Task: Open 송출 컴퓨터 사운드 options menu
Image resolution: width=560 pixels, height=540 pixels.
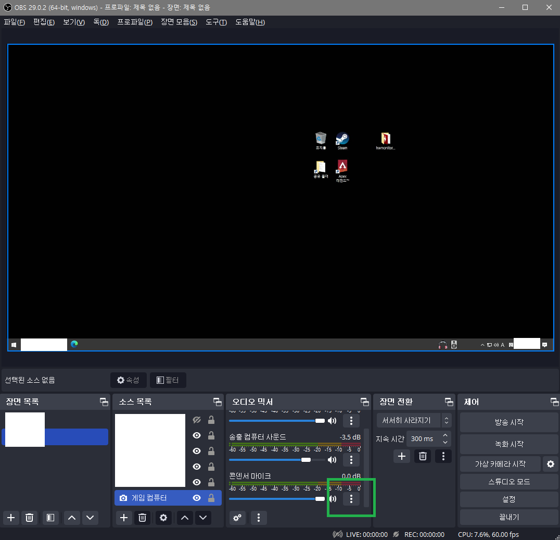Action: [351, 460]
